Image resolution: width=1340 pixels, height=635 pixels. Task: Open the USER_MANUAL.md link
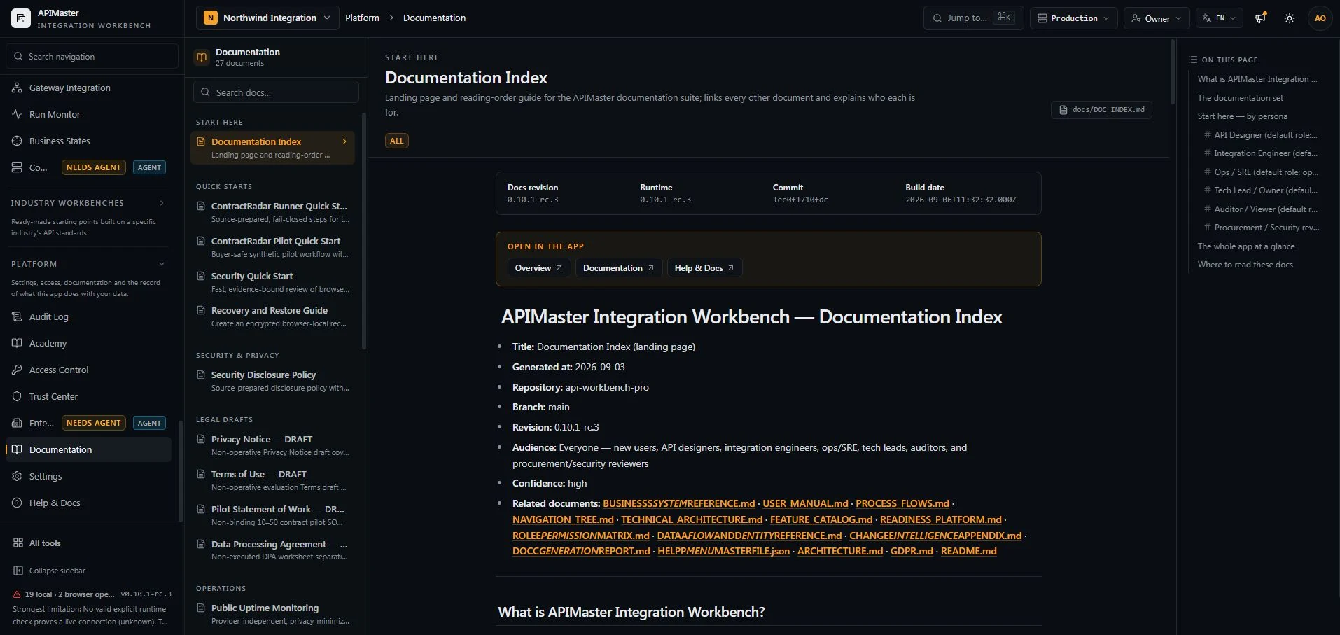click(x=805, y=503)
